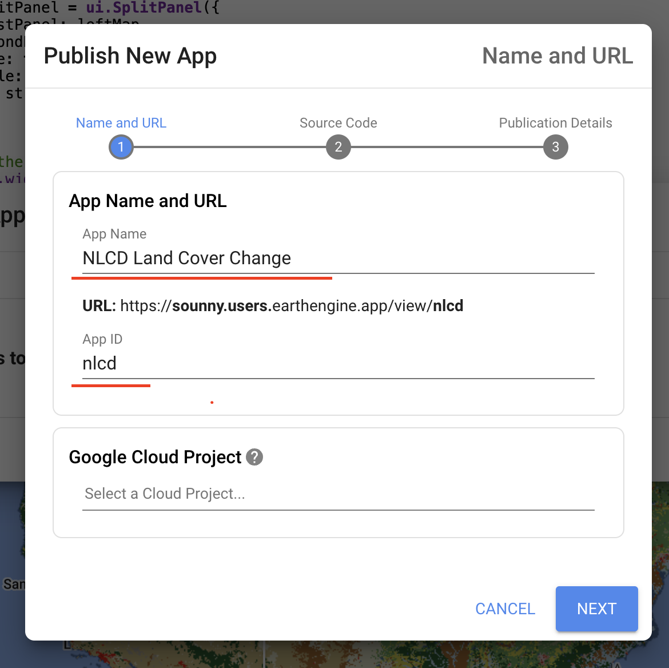The width and height of the screenshot is (669, 668).
Task: Click the 'Name and URL' header at top right
Action: click(x=557, y=56)
